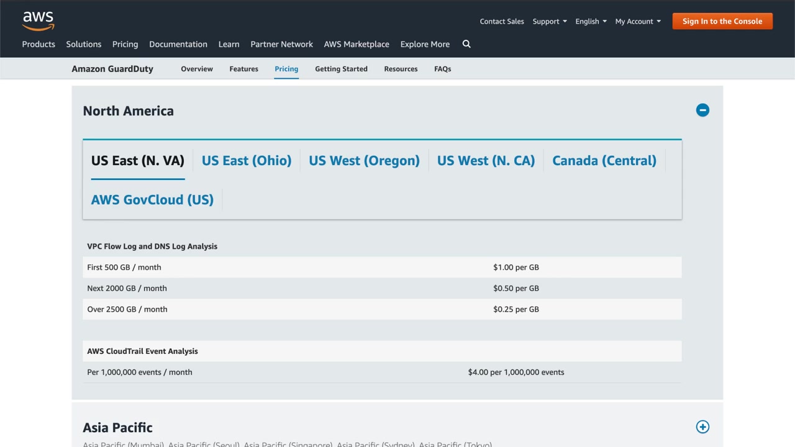Click the Per 1,000,000 events / month label
795x447 pixels.
(140, 372)
